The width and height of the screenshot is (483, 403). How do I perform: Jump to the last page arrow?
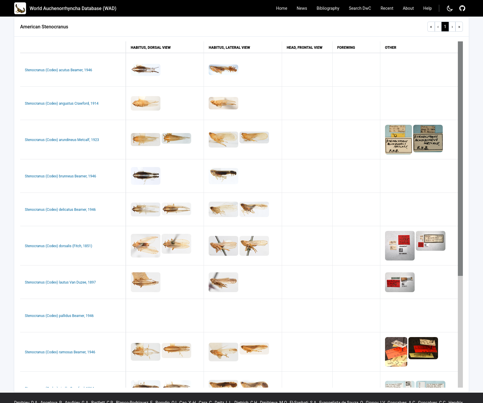459,27
